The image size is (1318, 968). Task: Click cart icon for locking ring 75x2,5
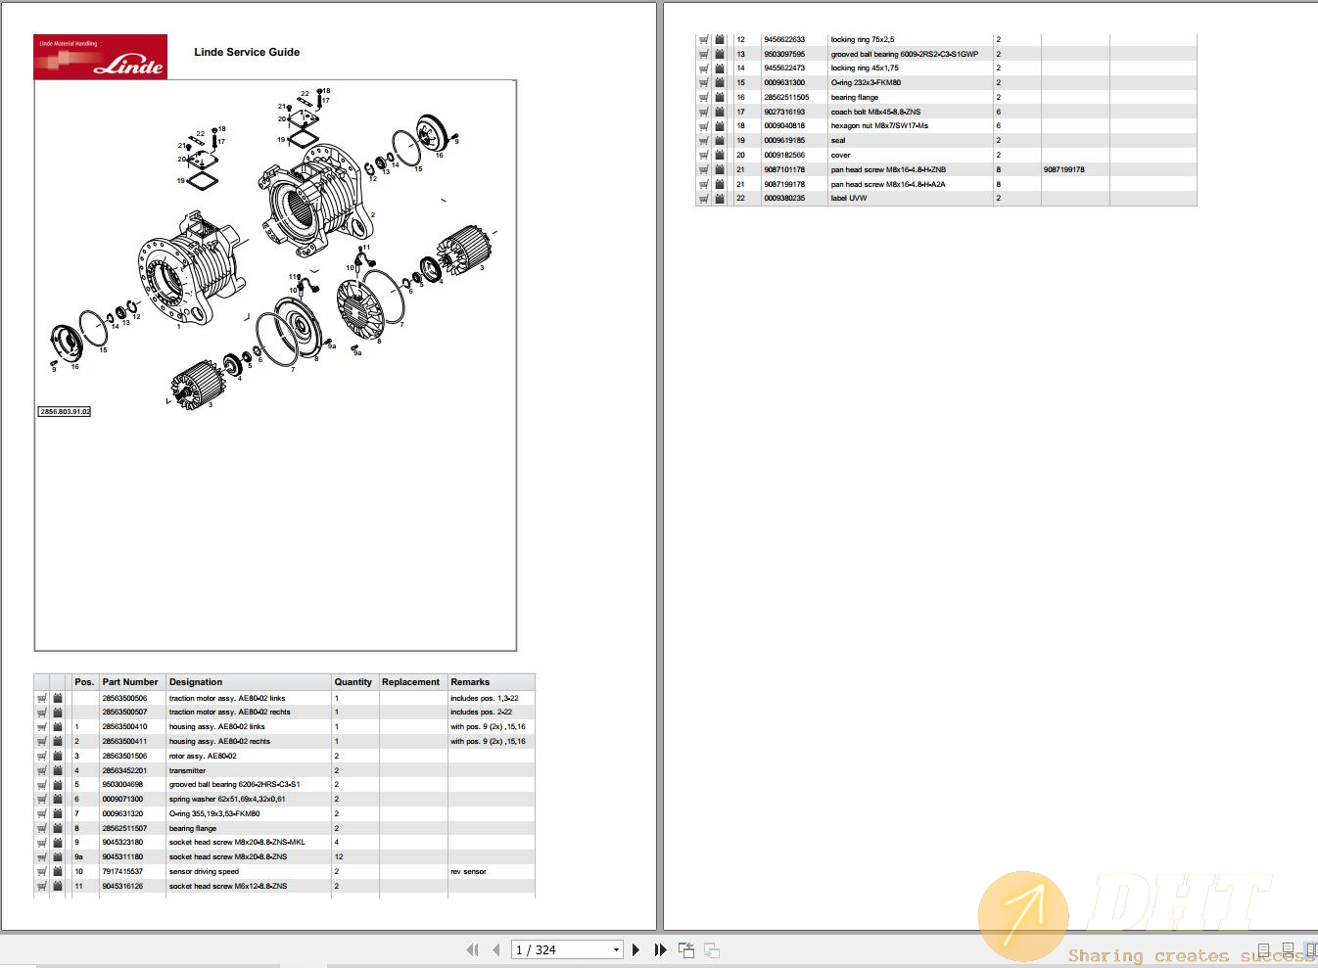(x=704, y=40)
